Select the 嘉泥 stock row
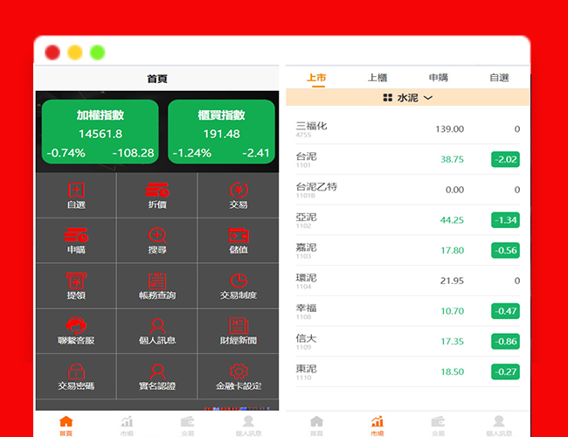This screenshot has width=568, height=437. click(407, 250)
